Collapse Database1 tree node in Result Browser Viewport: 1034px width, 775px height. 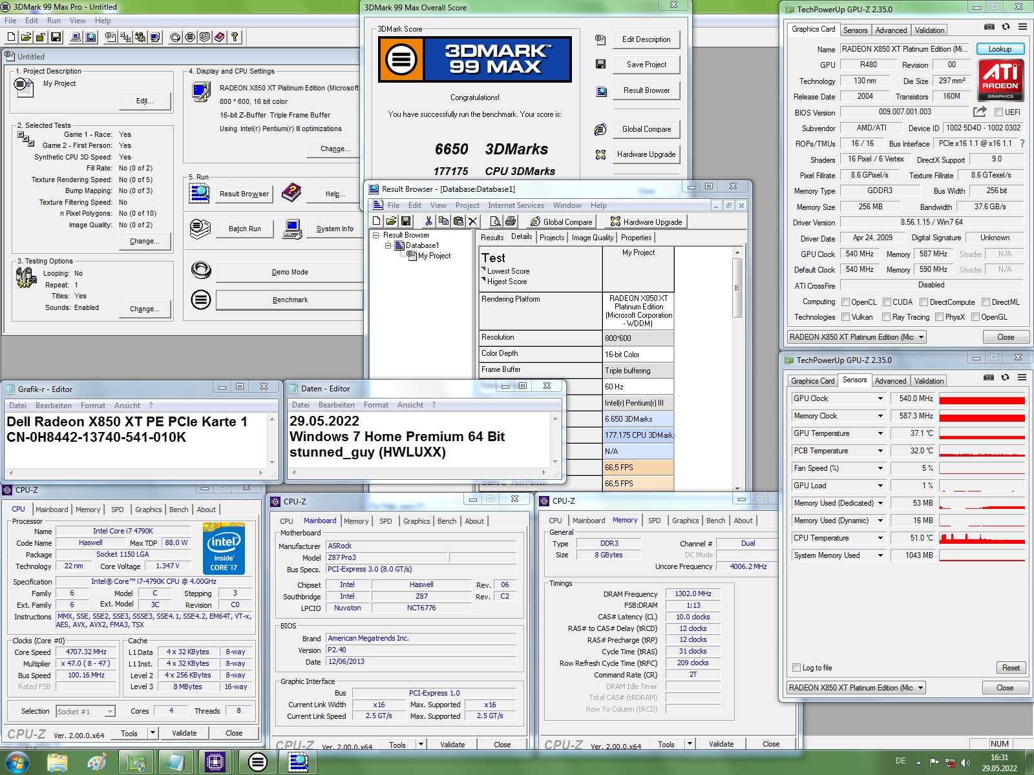point(388,245)
